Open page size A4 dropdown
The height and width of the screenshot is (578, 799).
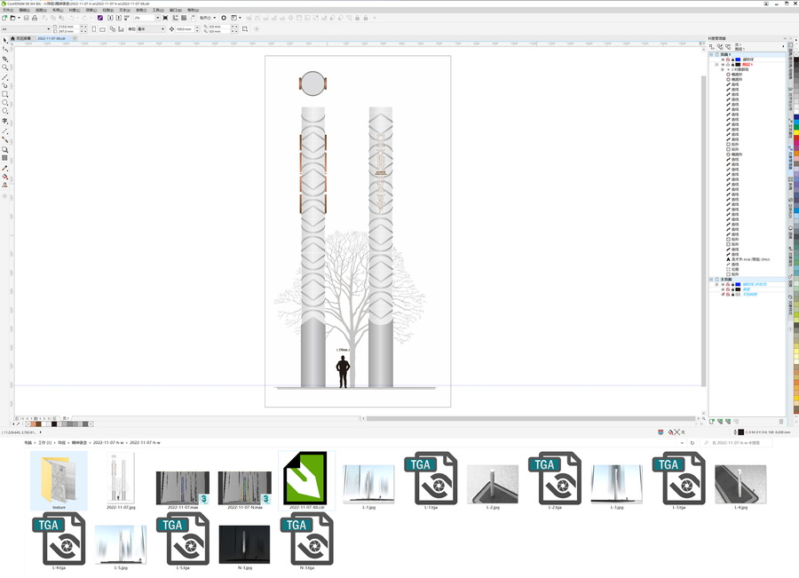click(x=49, y=29)
